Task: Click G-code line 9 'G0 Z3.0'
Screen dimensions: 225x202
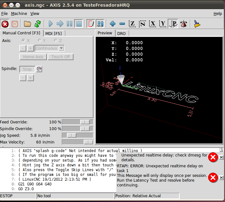Action: [x=26, y=189]
